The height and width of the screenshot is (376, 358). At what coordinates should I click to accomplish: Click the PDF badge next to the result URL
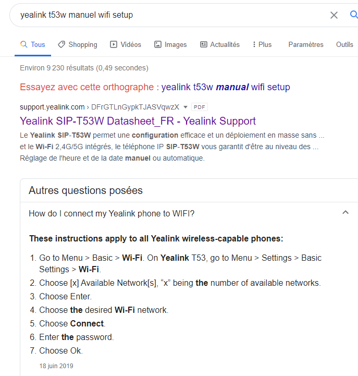point(200,107)
